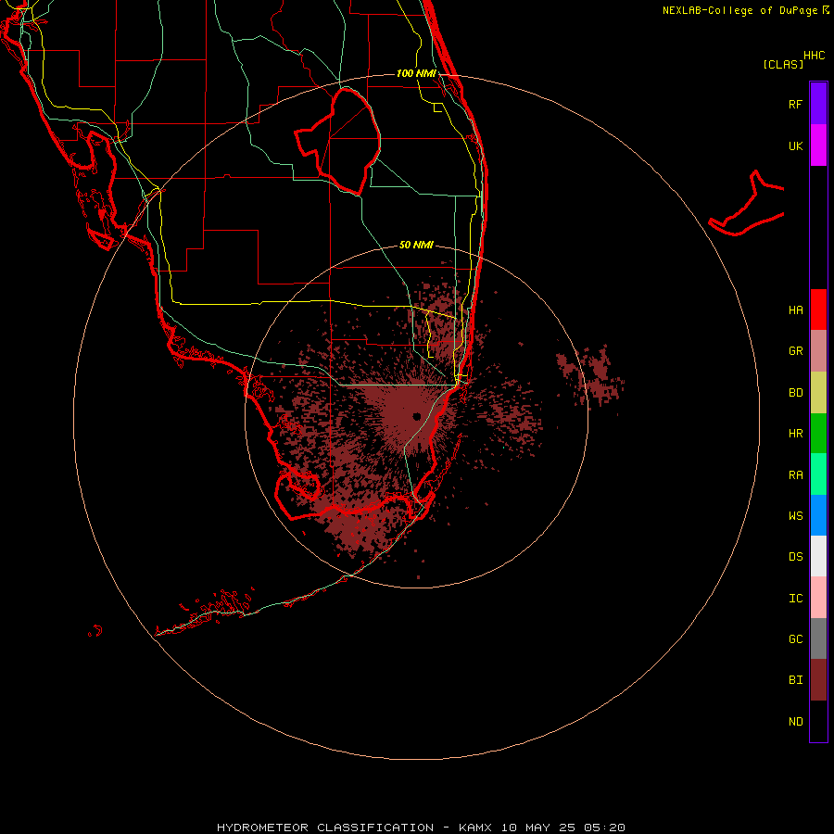
Task: Click the GR legend label
Action: coord(795,351)
